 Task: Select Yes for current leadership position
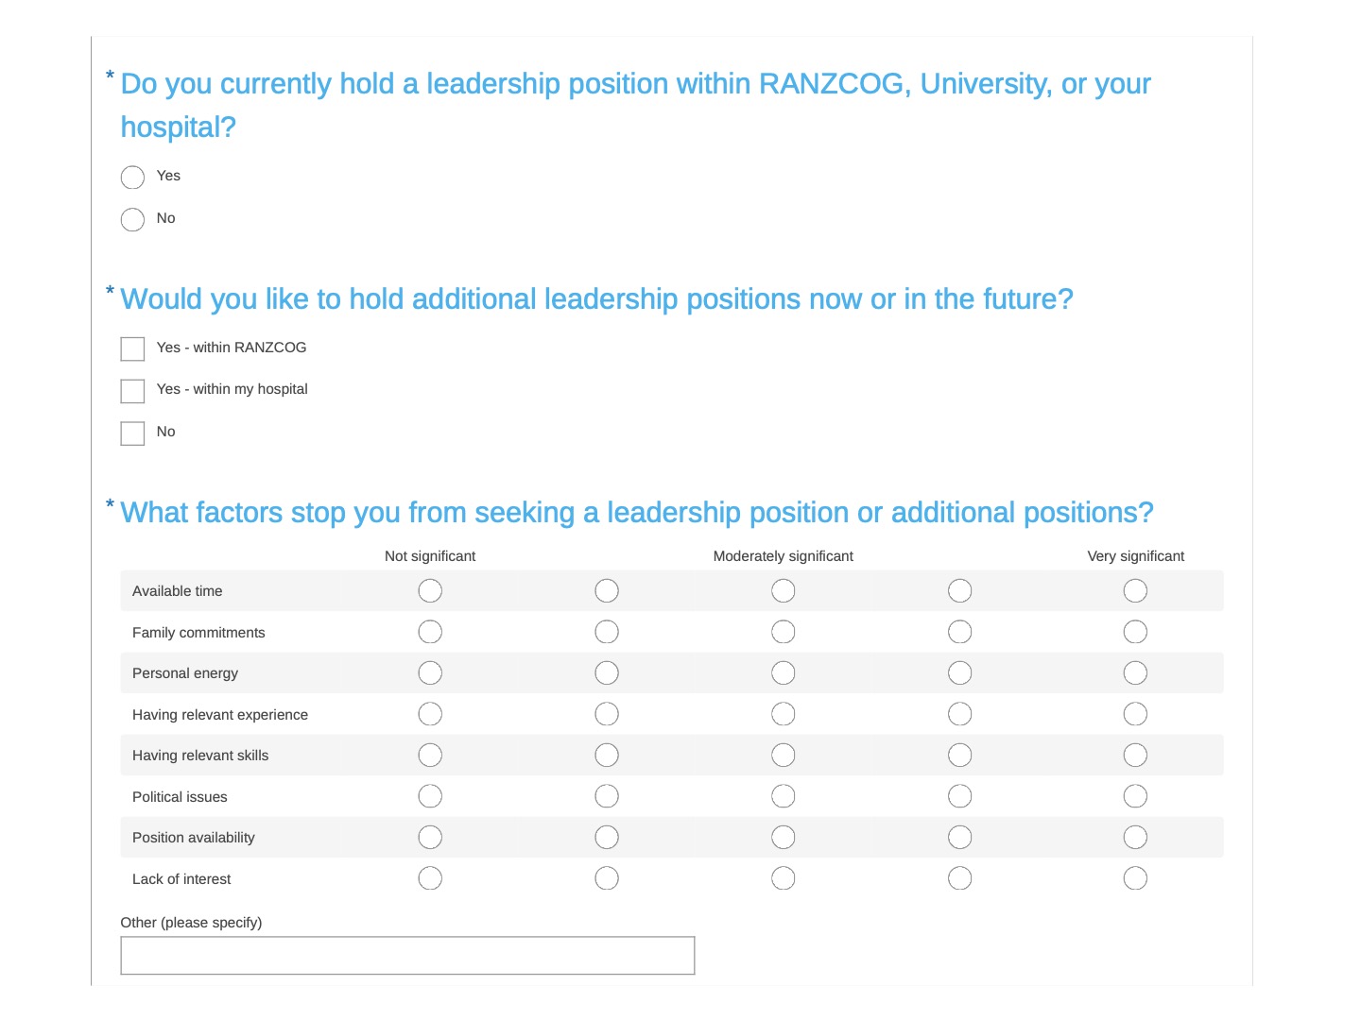pos(132,178)
